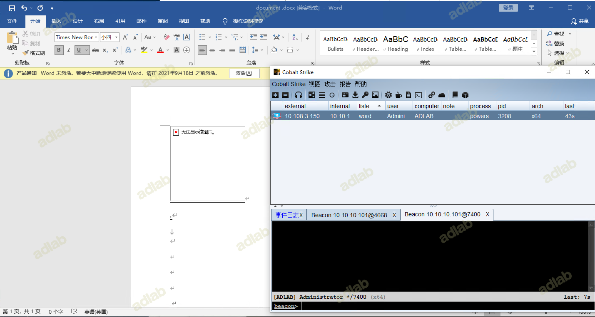This screenshot has height=317, width=595.
Task: Click the Office macro document icon
Action: (408, 95)
